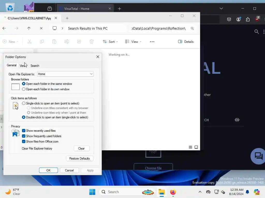Screen dimensions: 265x198
Task: Close the Folder Options dialog
Action: pyautogui.click(x=98, y=57)
